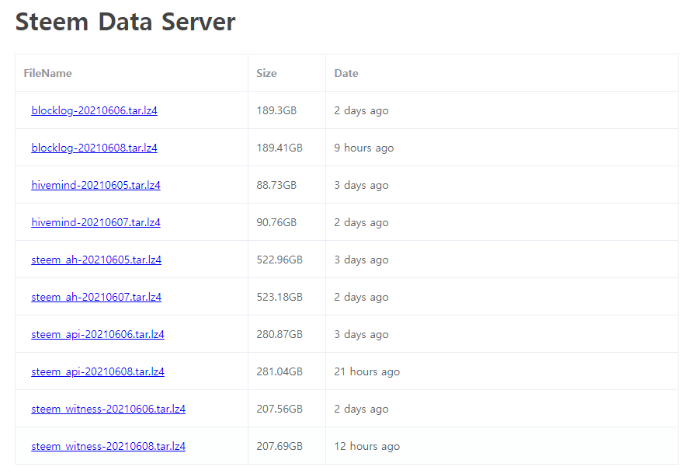
Task: Download hivemind-20210607.tar.lz4 file
Action: point(95,222)
